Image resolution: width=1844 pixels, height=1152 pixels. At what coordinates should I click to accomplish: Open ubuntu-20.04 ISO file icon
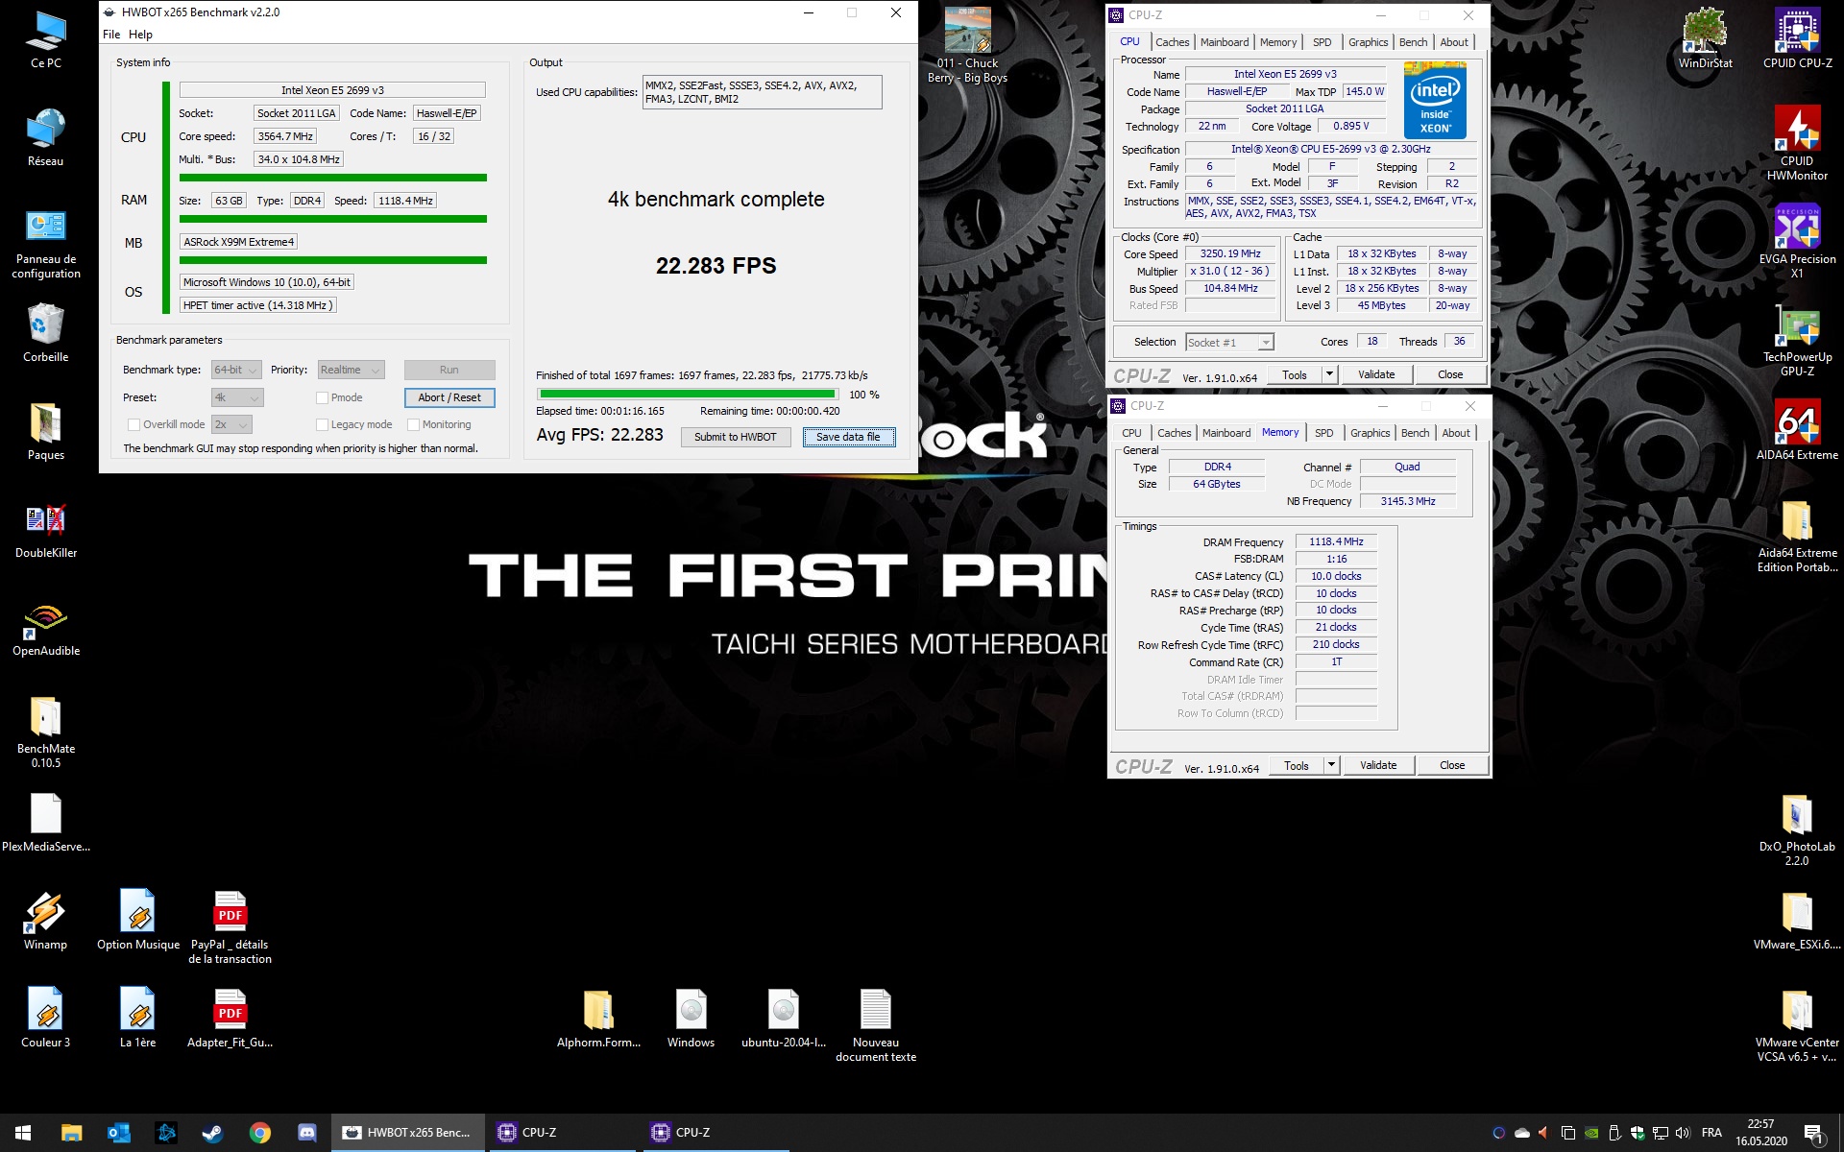(784, 1018)
